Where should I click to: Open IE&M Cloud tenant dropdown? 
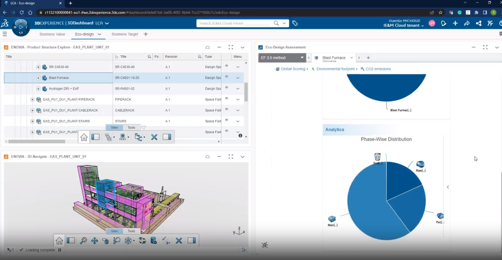[403, 25]
